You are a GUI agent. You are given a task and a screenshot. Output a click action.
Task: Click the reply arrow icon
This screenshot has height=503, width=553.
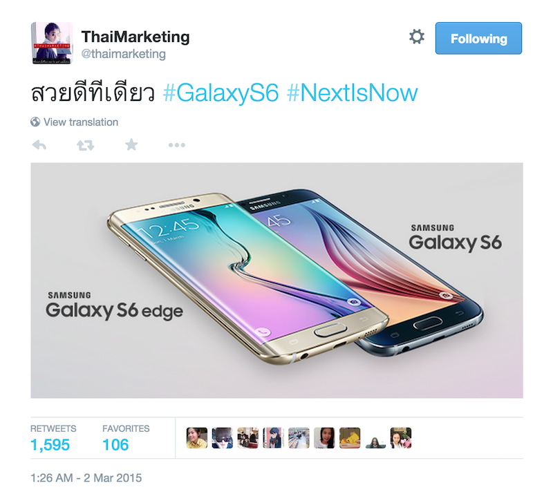click(x=39, y=145)
